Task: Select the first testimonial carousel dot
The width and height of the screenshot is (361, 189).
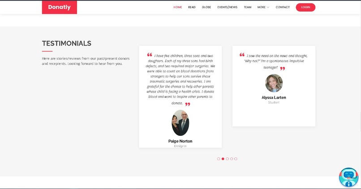Action: pyautogui.click(x=219, y=159)
